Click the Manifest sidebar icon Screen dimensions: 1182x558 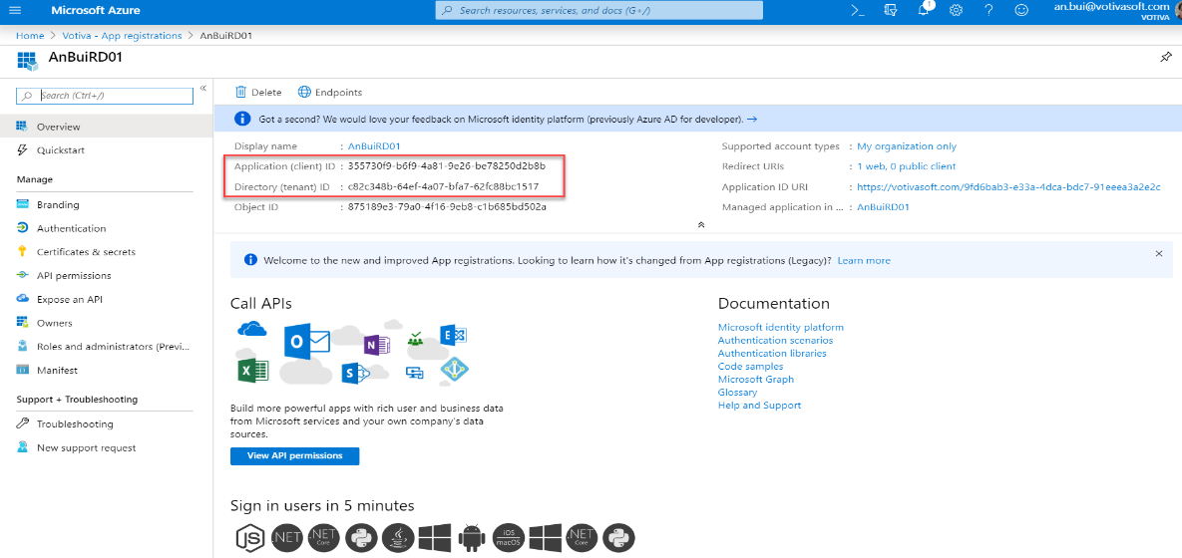23,370
